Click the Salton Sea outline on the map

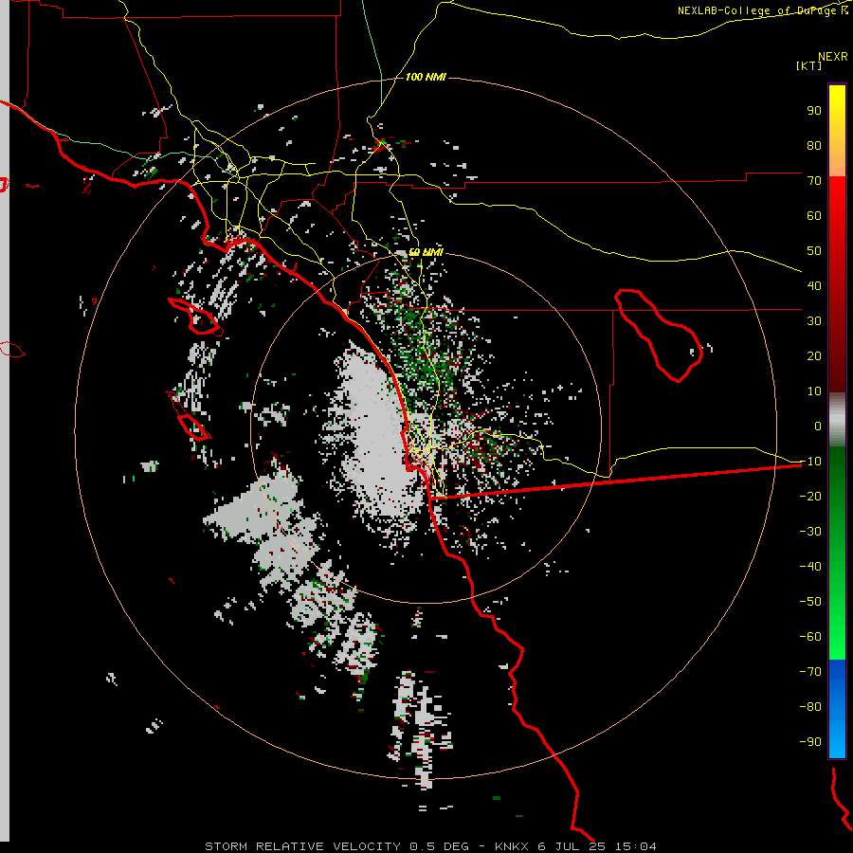tap(659, 336)
